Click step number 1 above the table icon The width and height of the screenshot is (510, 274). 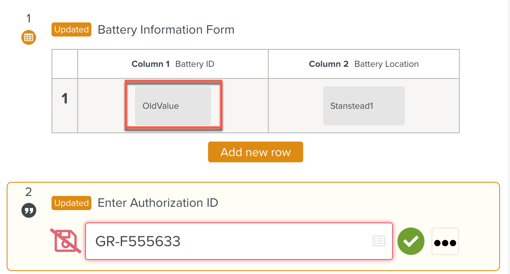[x=29, y=19]
